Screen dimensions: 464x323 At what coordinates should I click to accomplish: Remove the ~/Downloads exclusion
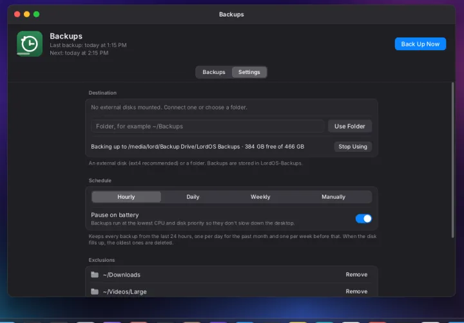click(x=356, y=275)
